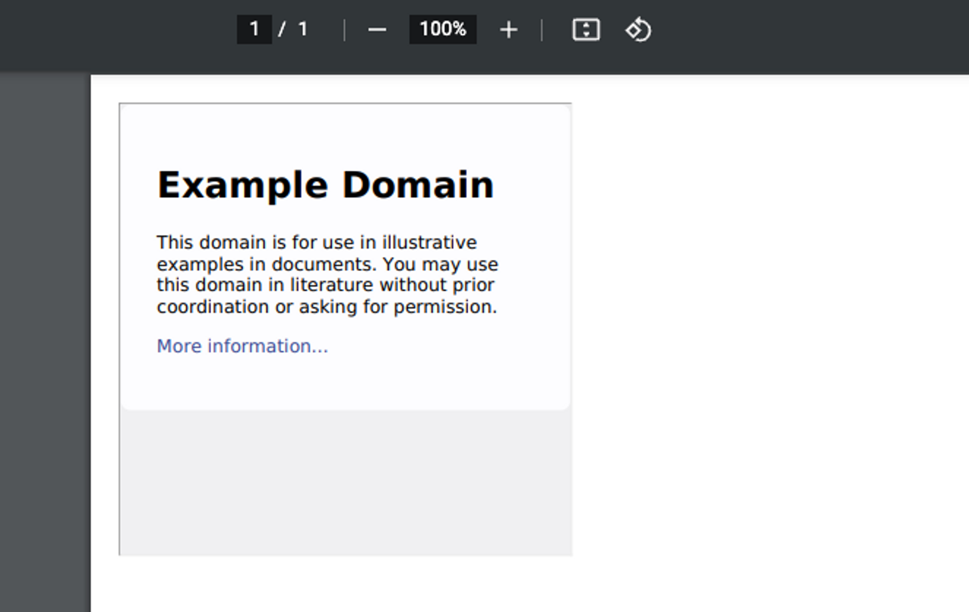The width and height of the screenshot is (969, 612).
Task: Open the More information... link
Action: click(x=242, y=346)
